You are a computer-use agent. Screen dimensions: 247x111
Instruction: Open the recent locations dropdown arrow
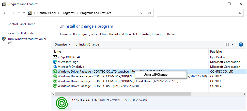point(19,13)
